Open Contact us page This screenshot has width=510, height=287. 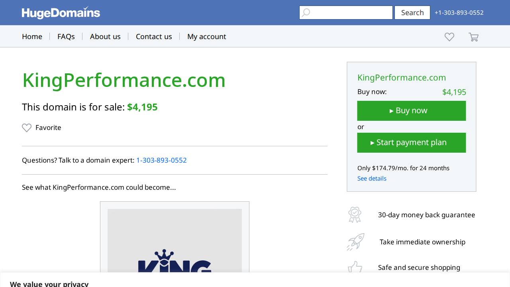(x=154, y=36)
